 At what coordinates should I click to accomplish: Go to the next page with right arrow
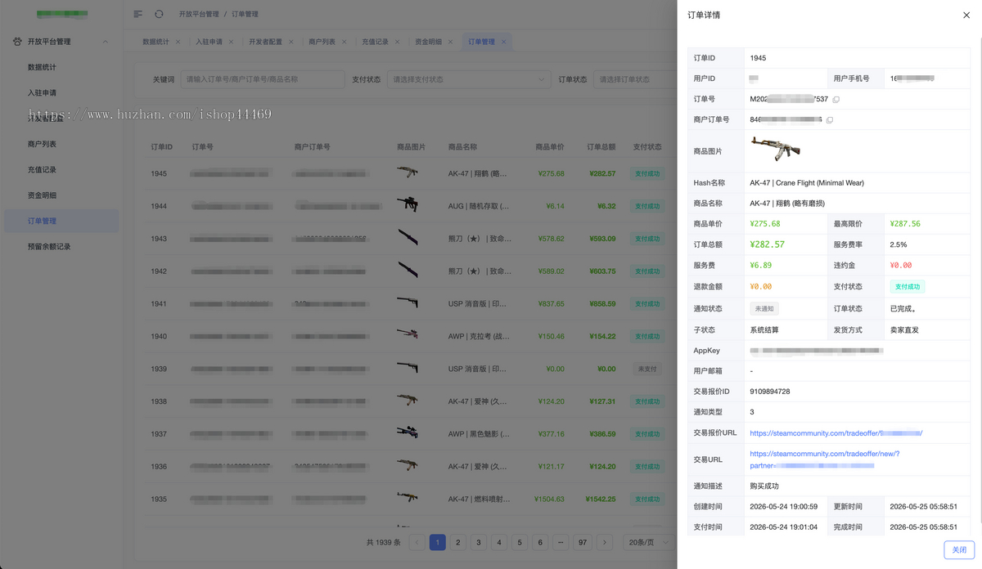click(605, 542)
